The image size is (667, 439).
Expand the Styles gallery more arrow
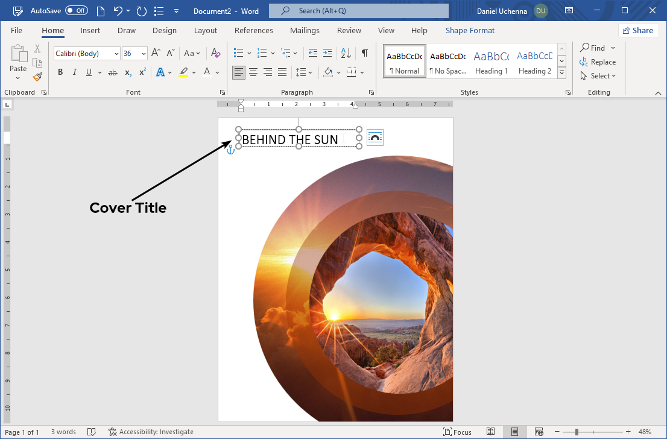(x=561, y=72)
